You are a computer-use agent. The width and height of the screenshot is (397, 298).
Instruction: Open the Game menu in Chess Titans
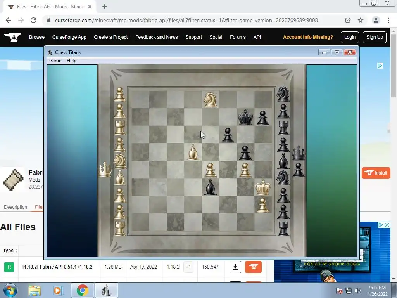(55, 61)
